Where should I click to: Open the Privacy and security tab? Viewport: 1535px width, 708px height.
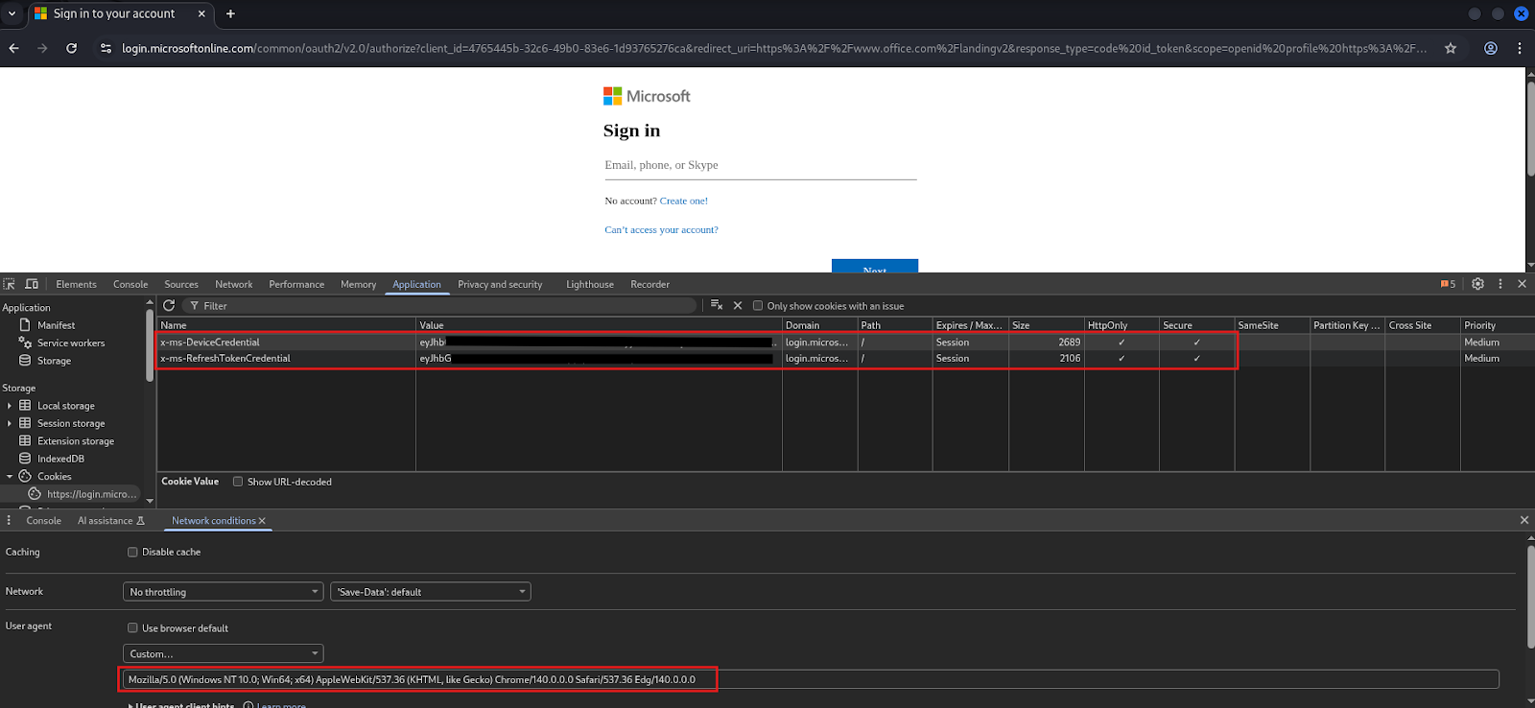coord(500,284)
